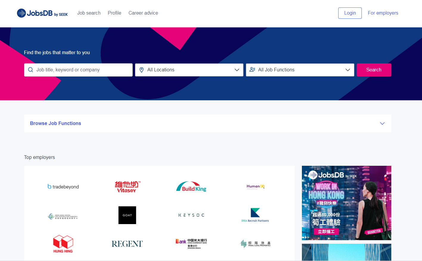Open the Hung Hing employer logo
Viewport: 422px width, 261px height.
coord(63,244)
